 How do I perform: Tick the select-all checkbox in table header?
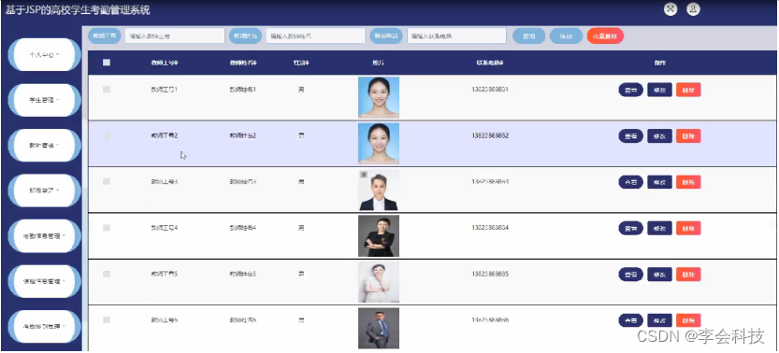tap(107, 63)
